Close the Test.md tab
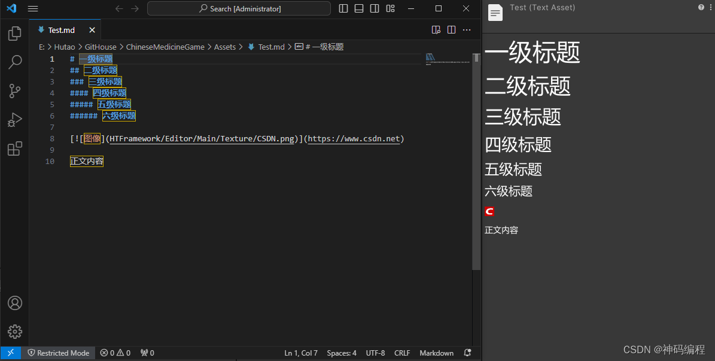This screenshot has width=715, height=361. [x=92, y=30]
